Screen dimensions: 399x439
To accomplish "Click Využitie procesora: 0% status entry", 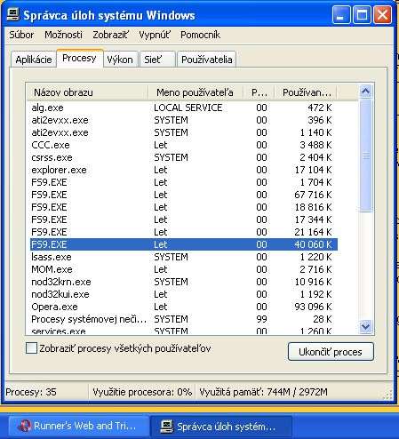I will pos(142,392).
